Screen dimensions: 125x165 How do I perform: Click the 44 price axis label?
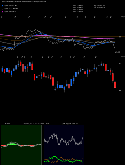coord(120,90)
